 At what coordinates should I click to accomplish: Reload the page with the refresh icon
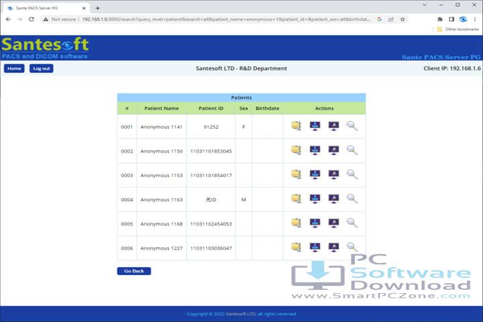[32, 19]
